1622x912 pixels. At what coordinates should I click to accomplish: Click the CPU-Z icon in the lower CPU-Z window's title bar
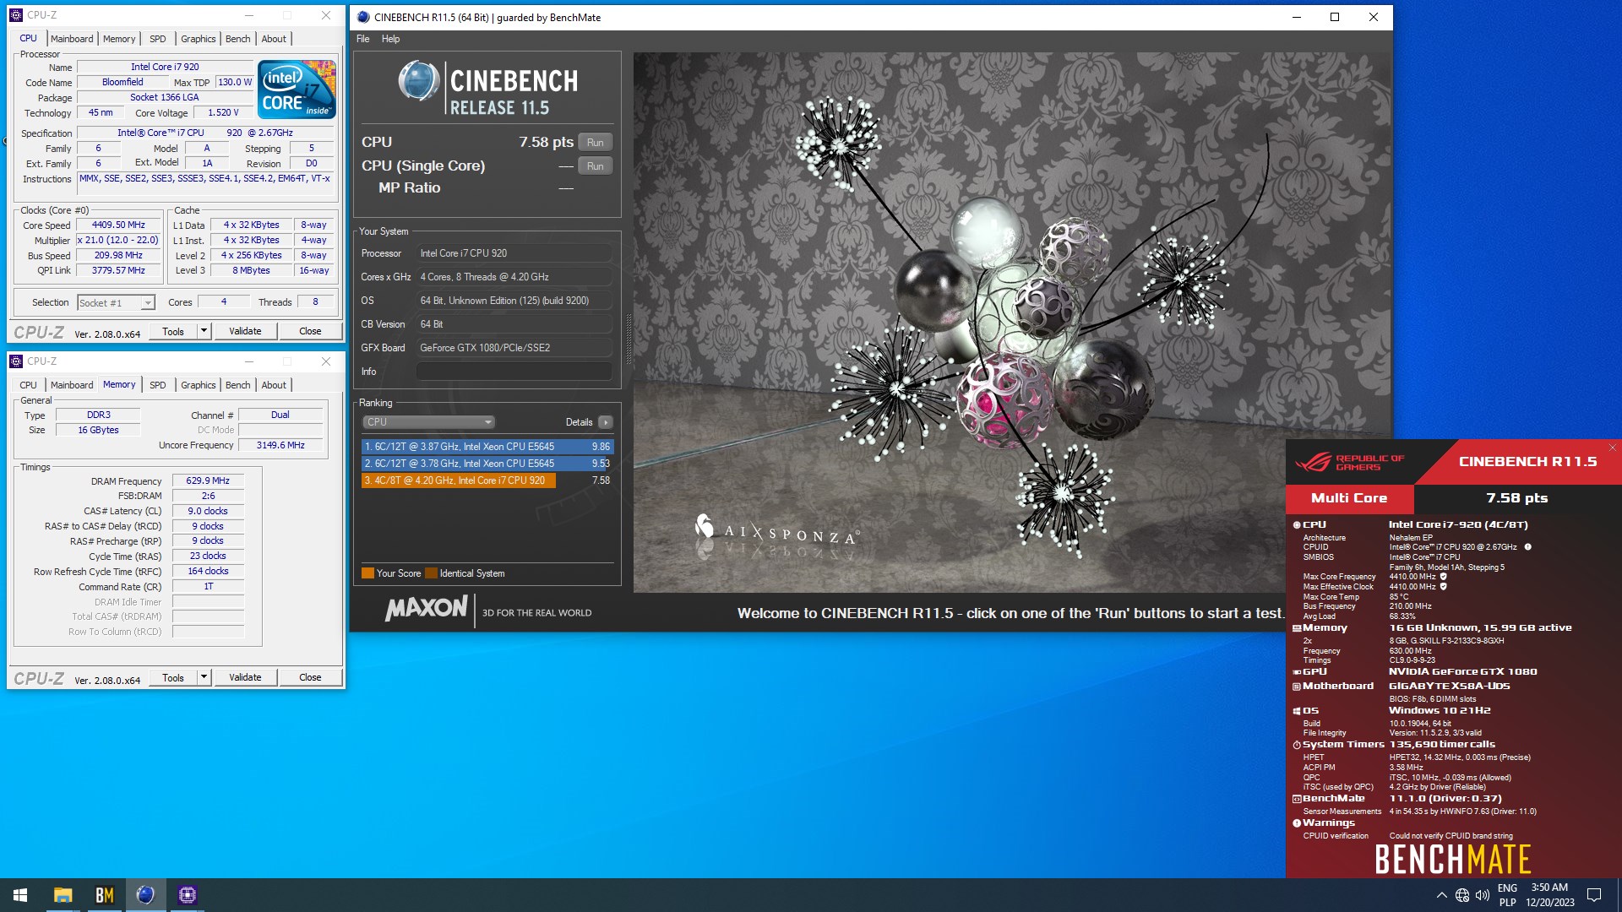[x=16, y=361]
